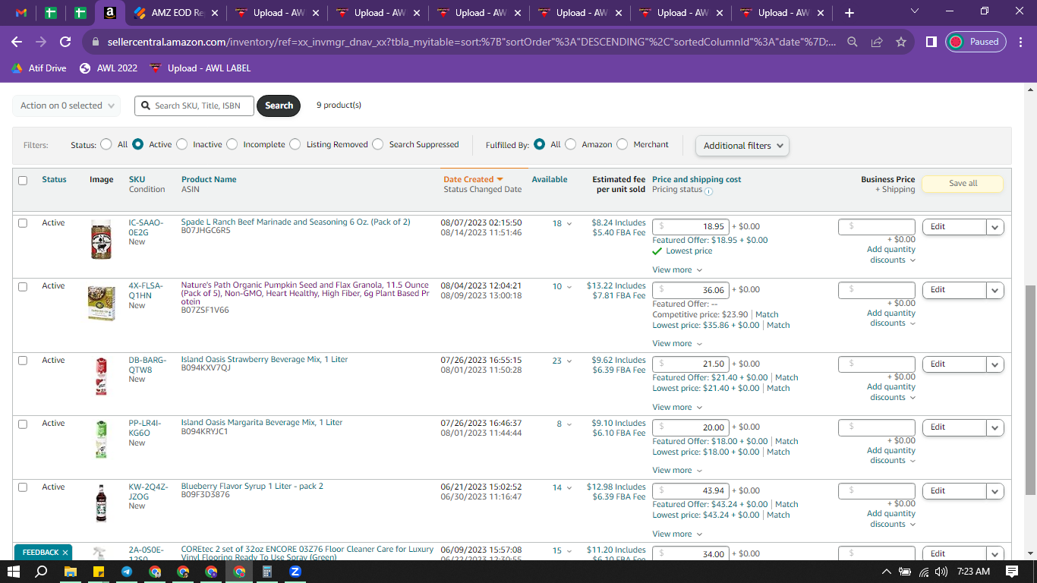Focus the Search SKU, Title, ISBN field
Screen dimensions: 1037x583
tap(194, 106)
